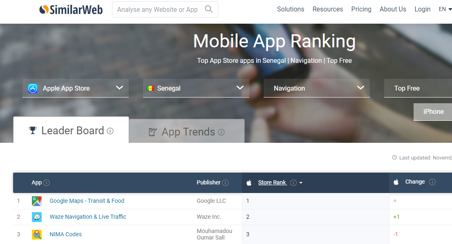Click the Publisher column info icon

226,183
